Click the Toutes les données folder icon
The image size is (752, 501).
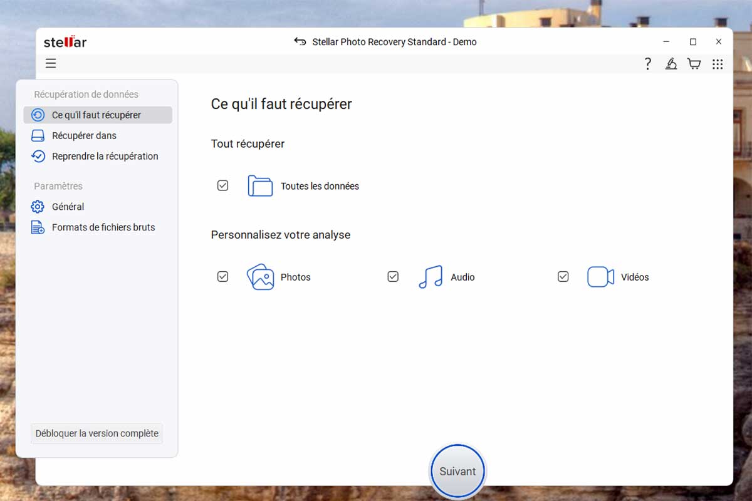(260, 186)
